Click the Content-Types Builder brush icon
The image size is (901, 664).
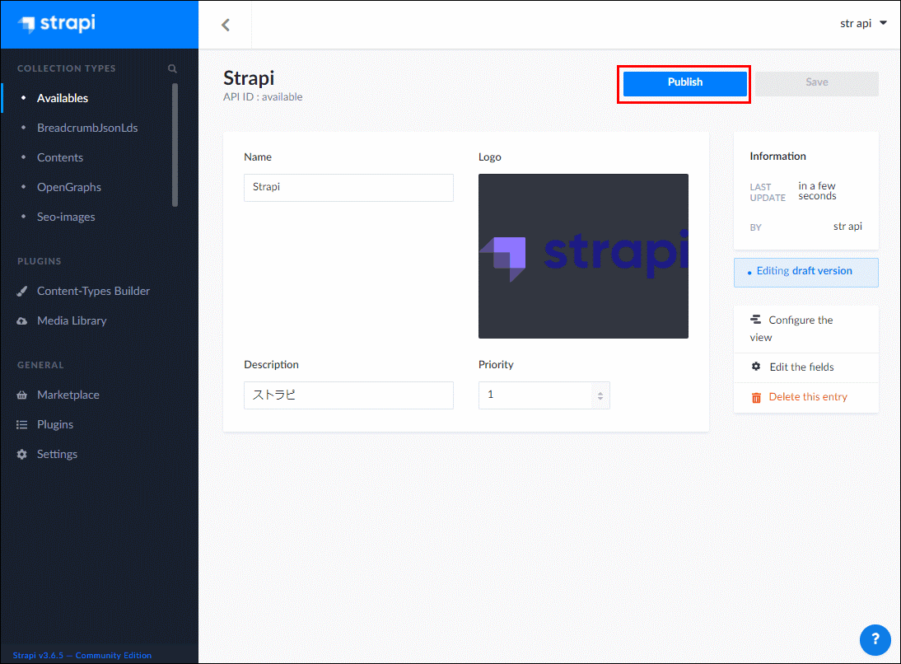(22, 292)
